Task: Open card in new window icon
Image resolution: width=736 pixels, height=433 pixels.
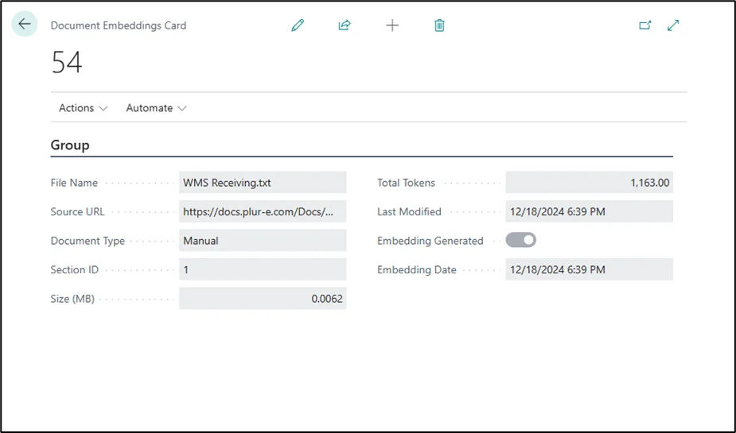Action: [645, 25]
